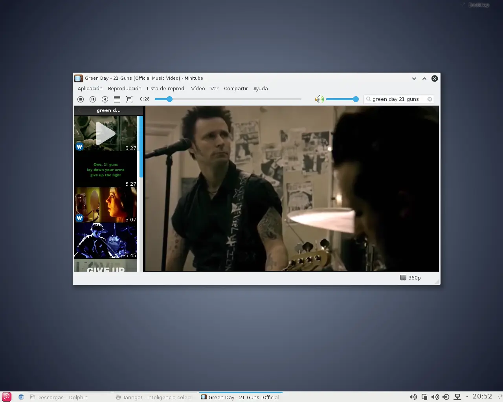Pause the video with the pause button
The width and height of the screenshot is (503, 402).
pos(93,99)
